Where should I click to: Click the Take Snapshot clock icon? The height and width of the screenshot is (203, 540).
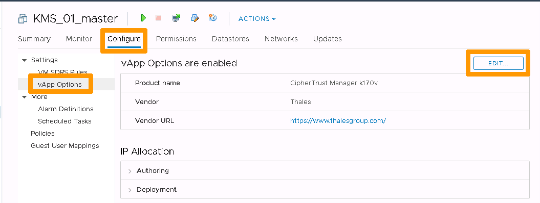(x=213, y=17)
